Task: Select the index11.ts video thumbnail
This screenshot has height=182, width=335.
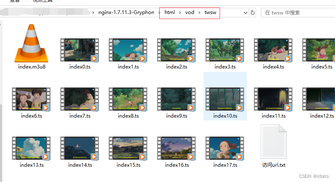Action: [x=273, y=99]
